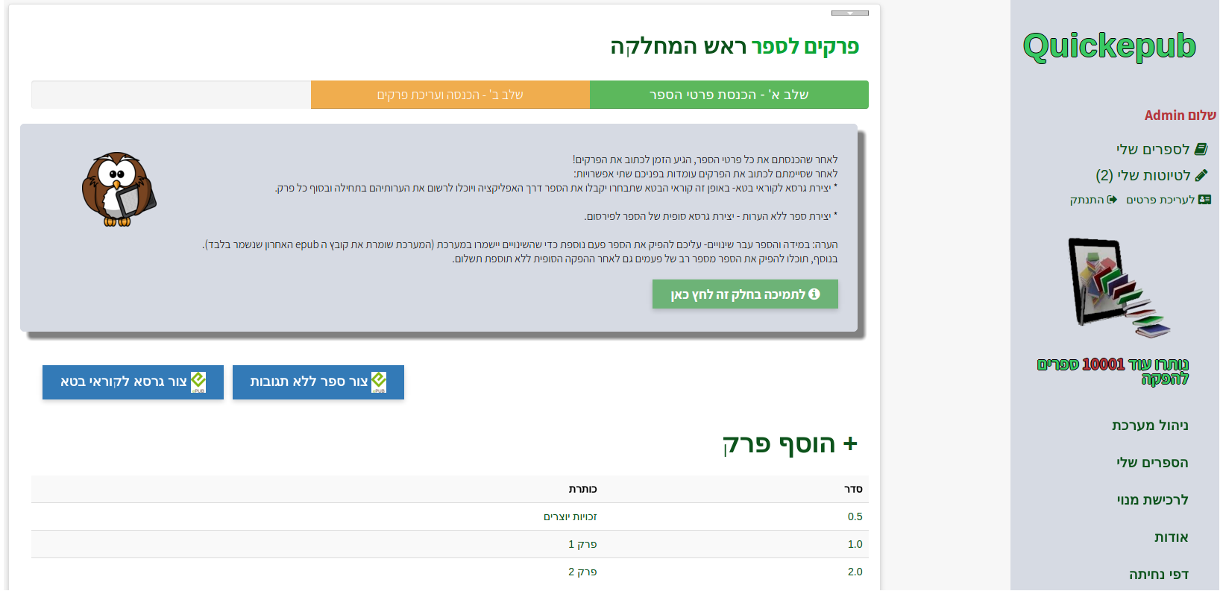The height and width of the screenshot is (591, 1223).
Task: Click the ePub icon on צור גרסא לקוראי בטא
Action: coord(198,382)
